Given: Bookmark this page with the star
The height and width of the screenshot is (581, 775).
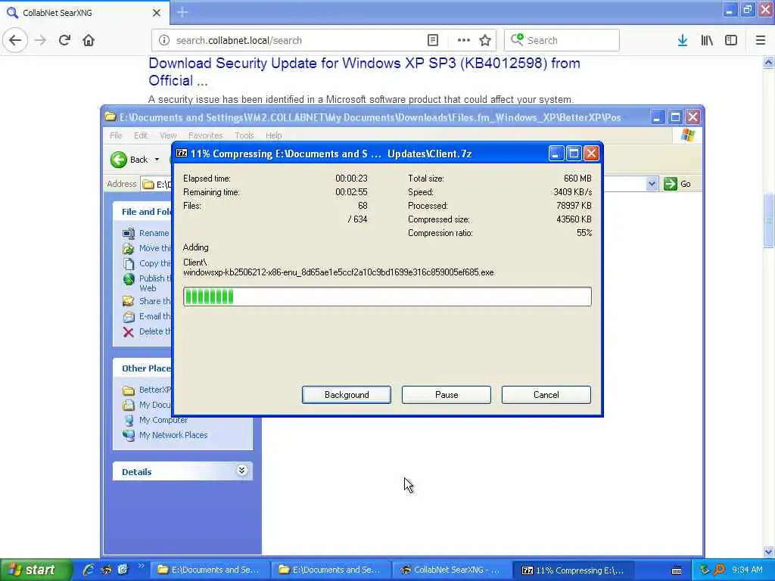Looking at the screenshot, I should (x=485, y=40).
